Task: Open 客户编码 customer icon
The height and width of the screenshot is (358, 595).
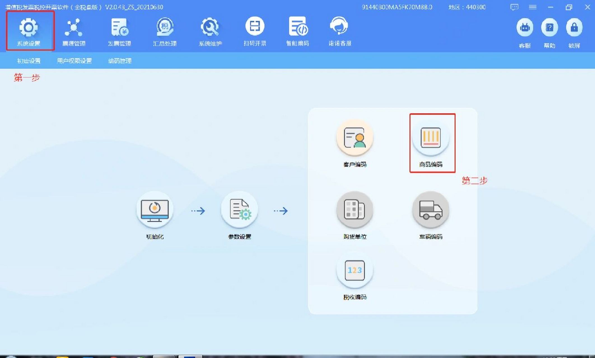Action: [x=355, y=138]
